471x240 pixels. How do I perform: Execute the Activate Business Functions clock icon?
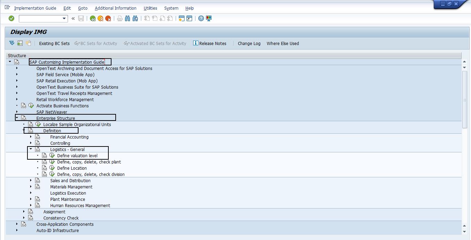tap(31, 106)
